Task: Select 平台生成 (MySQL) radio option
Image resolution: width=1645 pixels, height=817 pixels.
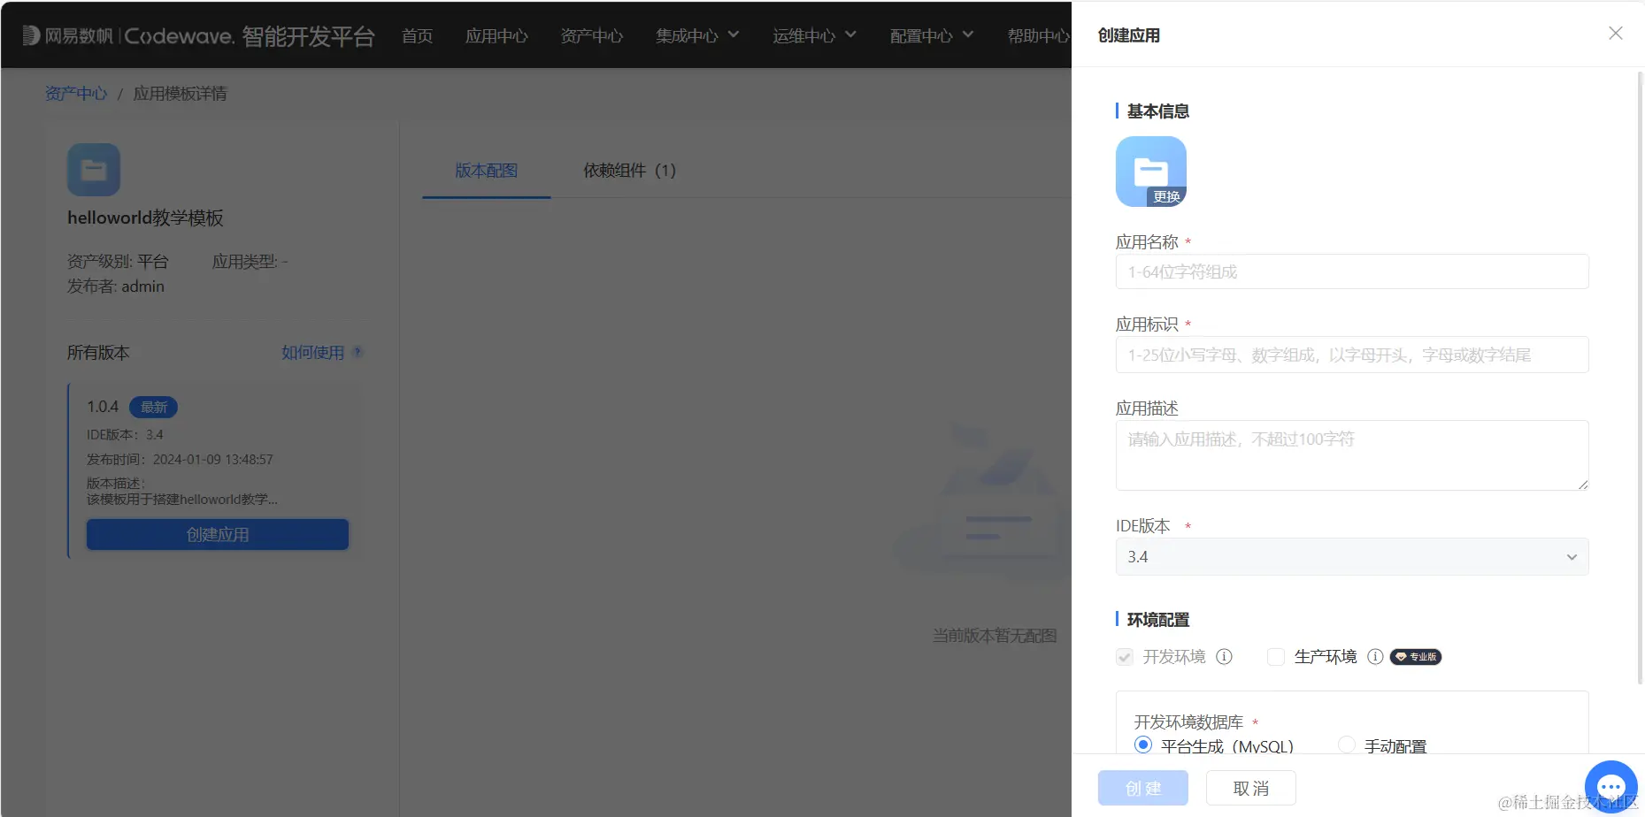Action: 1143,744
